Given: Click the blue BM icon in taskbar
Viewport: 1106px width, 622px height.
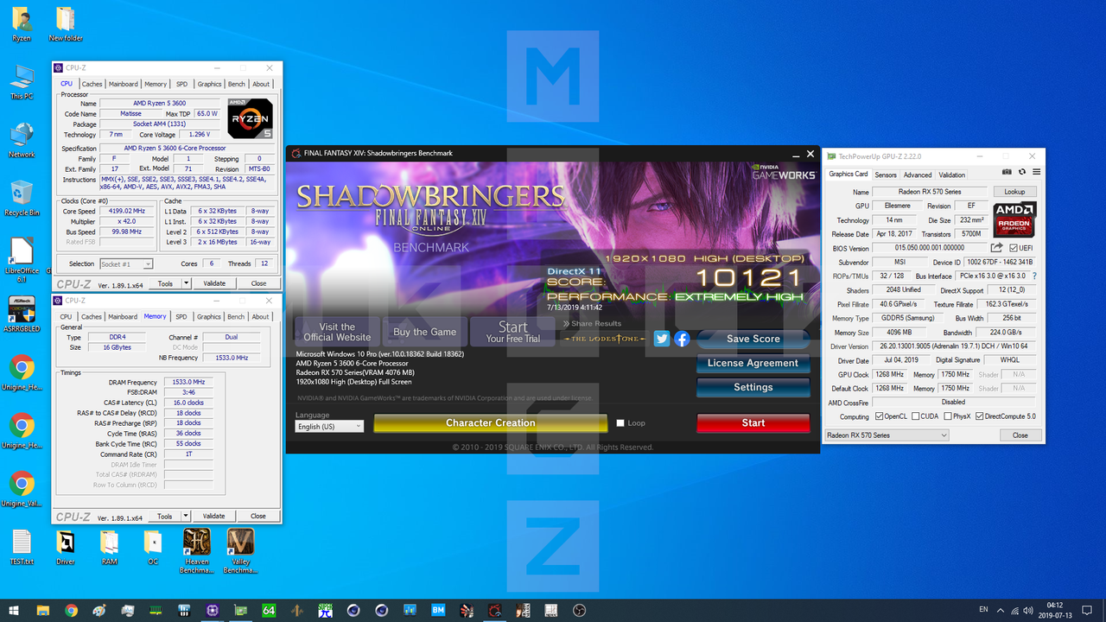Looking at the screenshot, I should [438, 610].
